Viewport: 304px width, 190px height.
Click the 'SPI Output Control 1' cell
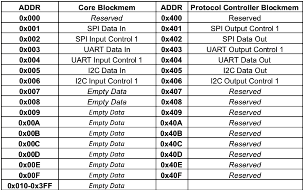tap(245, 29)
